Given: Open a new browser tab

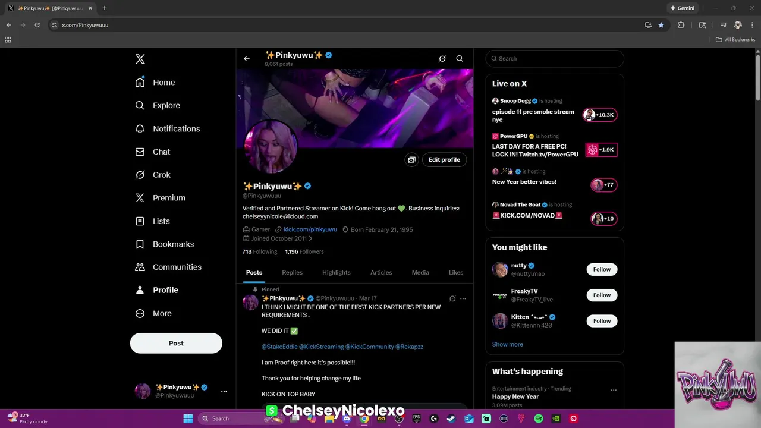Looking at the screenshot, I should click(105, 8).
